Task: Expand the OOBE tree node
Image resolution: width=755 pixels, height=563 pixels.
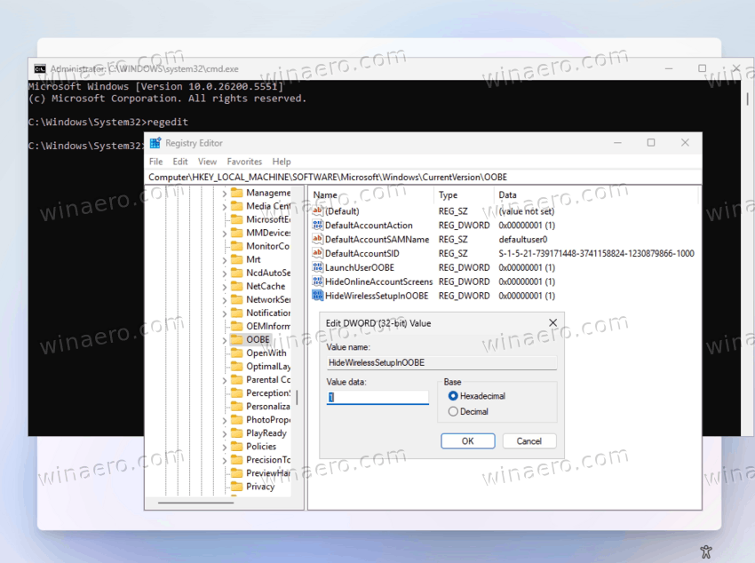Action: (225, 340)
